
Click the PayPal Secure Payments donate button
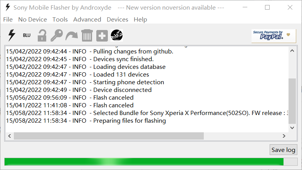coord(273,36)
